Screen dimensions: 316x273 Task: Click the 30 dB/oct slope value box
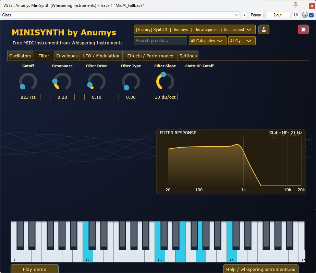pos(165,97)
